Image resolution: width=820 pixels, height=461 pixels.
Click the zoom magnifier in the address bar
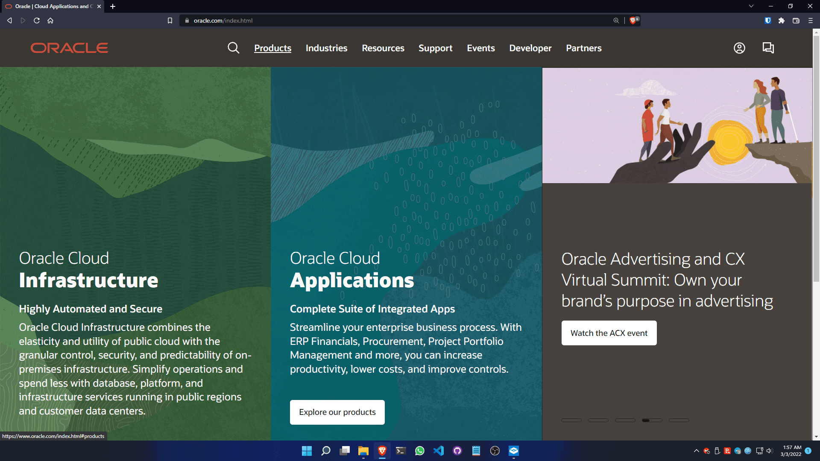(616, 20)
